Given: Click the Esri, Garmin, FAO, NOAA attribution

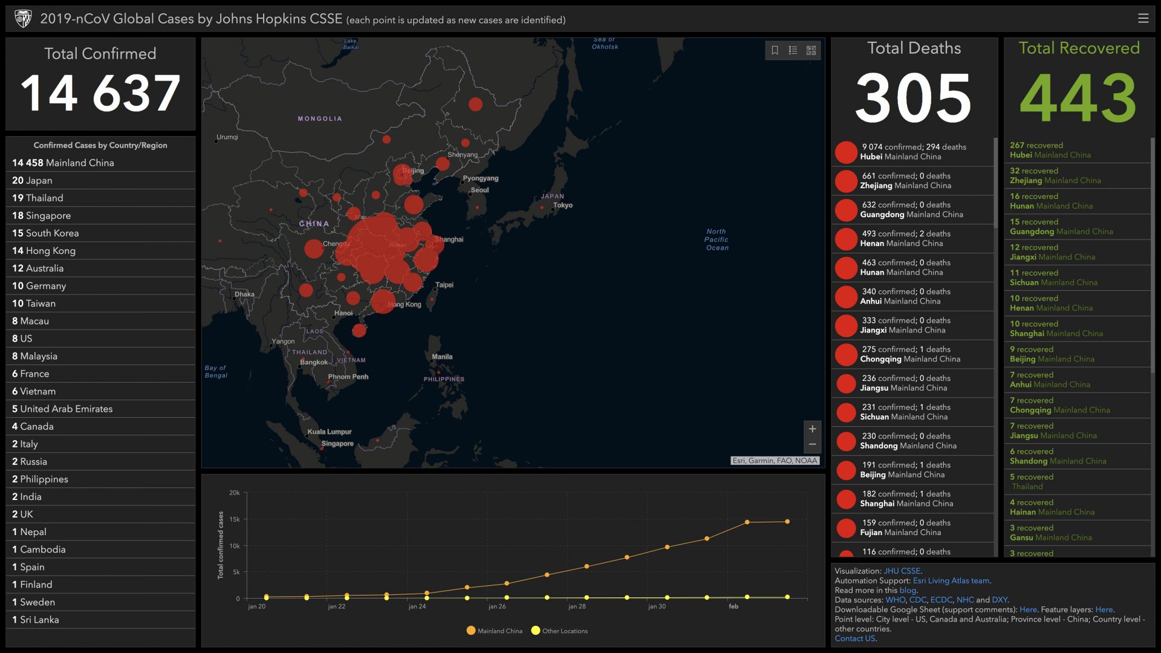Looking at the screenshot, I should click(775, 461).
